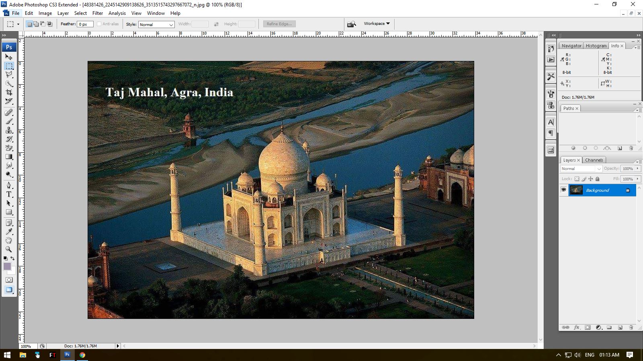
Task: Select the Zoom tool
Action: click(9, 249)
